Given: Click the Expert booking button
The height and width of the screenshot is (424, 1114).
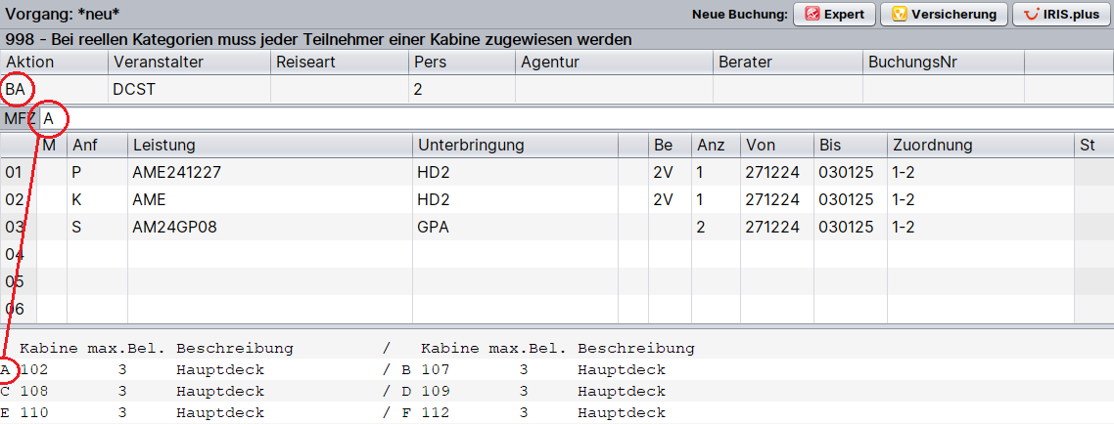Looking at the screenshot, I should click(833, 14).
